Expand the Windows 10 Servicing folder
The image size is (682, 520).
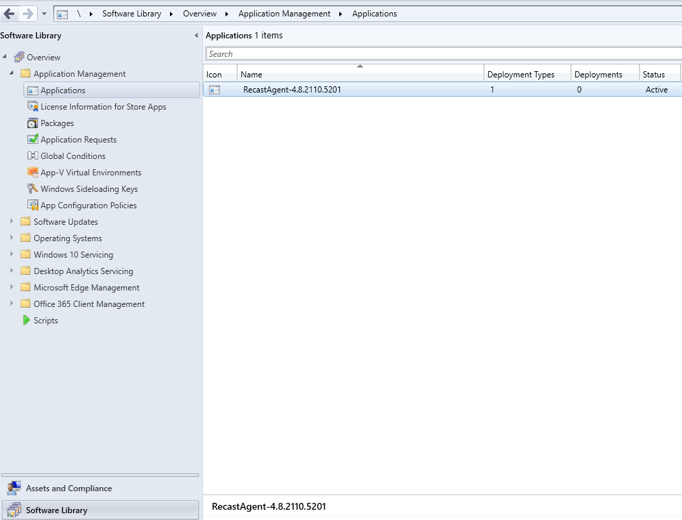(12, 254)
